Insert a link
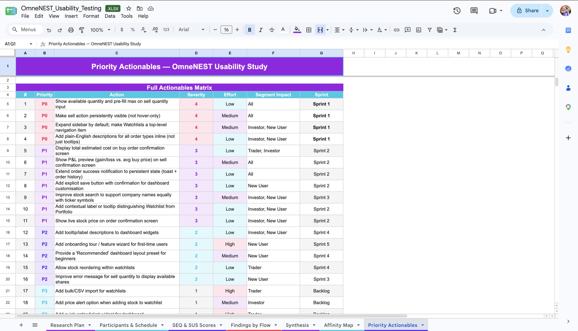Screen dimensions: 578x331 click(x=397, y=30)
